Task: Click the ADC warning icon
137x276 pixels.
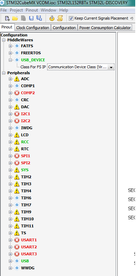Action: tap(17, 79)
